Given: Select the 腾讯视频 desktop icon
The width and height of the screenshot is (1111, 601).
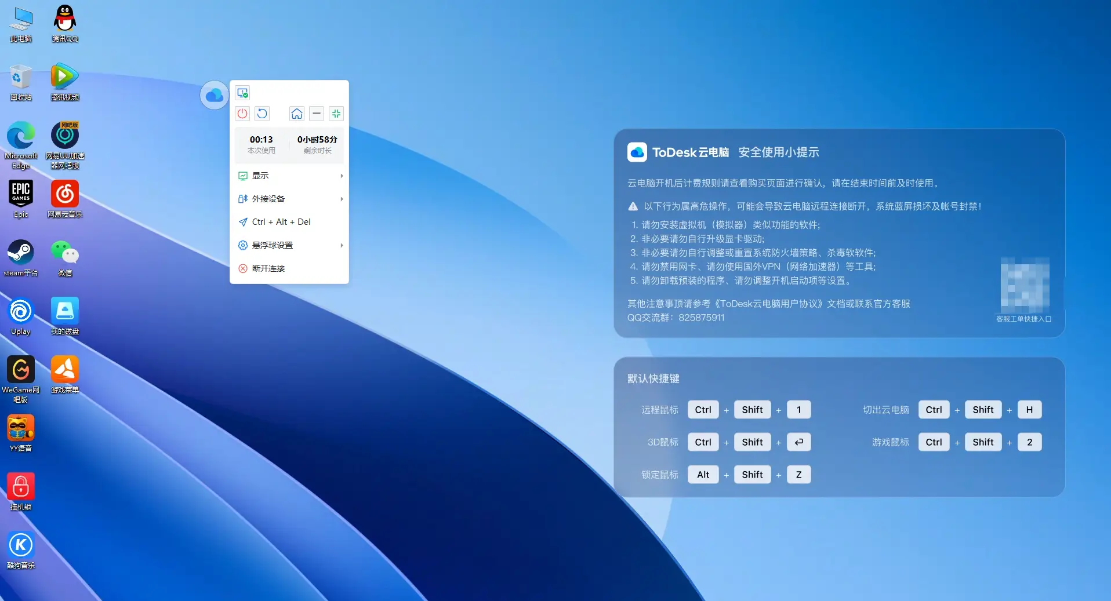Looking at the screenshot, I should point(65,83).
